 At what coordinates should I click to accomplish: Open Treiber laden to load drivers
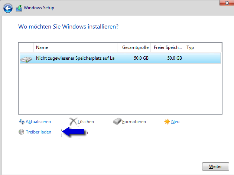coord(38,132)
